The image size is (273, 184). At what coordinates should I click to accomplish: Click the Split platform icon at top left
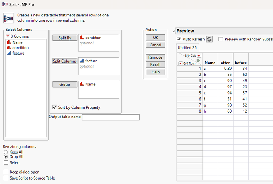pyautogui.click(x=8, y=18)
